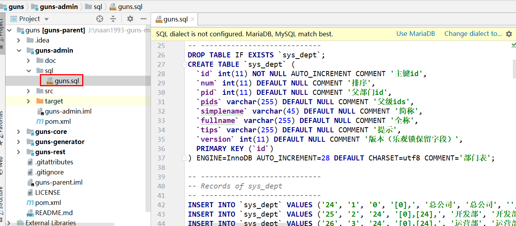Expand External Libraries node
Image resolution: width=516 pixels, height=226 pixels.
point(9,223)
